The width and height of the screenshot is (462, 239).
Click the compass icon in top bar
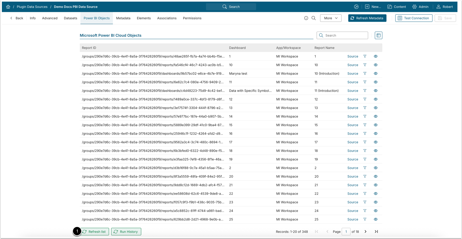pyautogui.click(x=356, y=7)
